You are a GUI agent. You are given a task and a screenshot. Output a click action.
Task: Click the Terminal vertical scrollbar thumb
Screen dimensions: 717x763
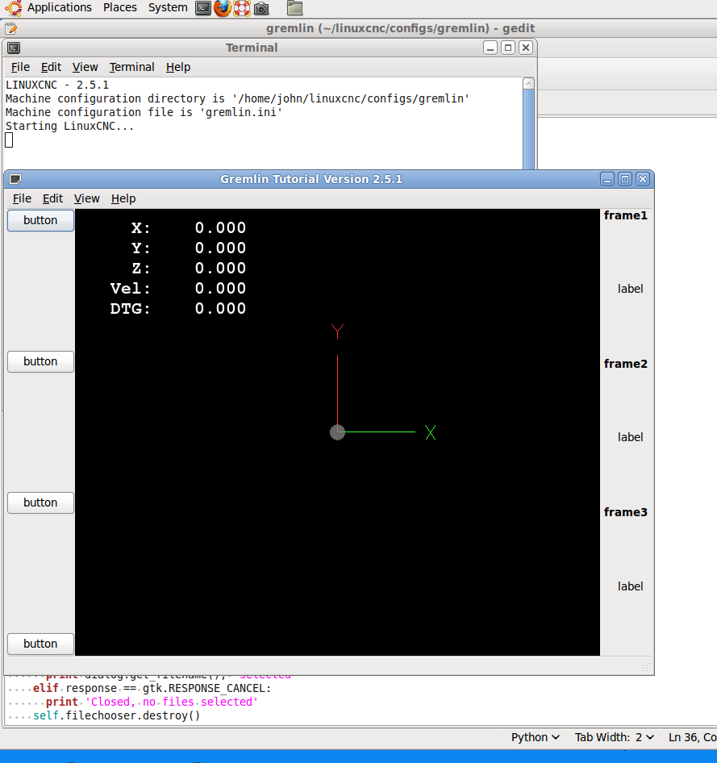coord(528,129)
